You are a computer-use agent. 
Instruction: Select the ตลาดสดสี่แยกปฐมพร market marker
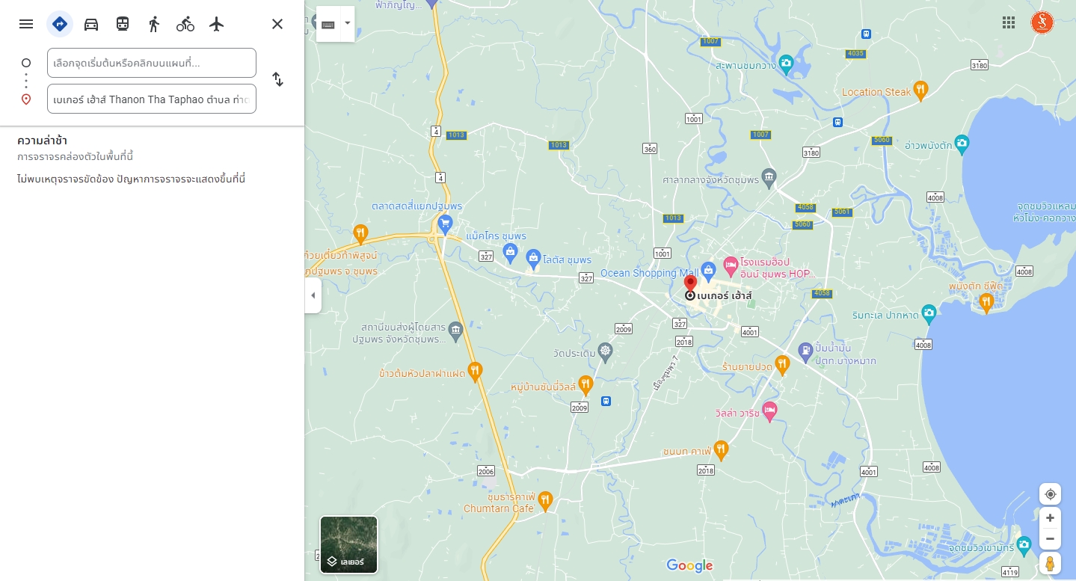446,223
